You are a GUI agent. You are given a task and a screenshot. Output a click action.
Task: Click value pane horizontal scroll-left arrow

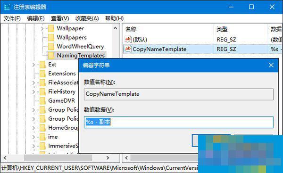126,158
